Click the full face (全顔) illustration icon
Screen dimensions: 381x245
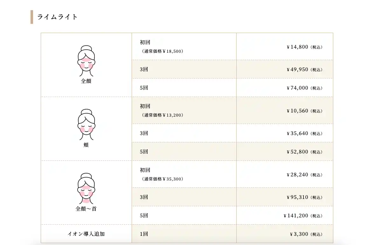click(x=86, y=61)
